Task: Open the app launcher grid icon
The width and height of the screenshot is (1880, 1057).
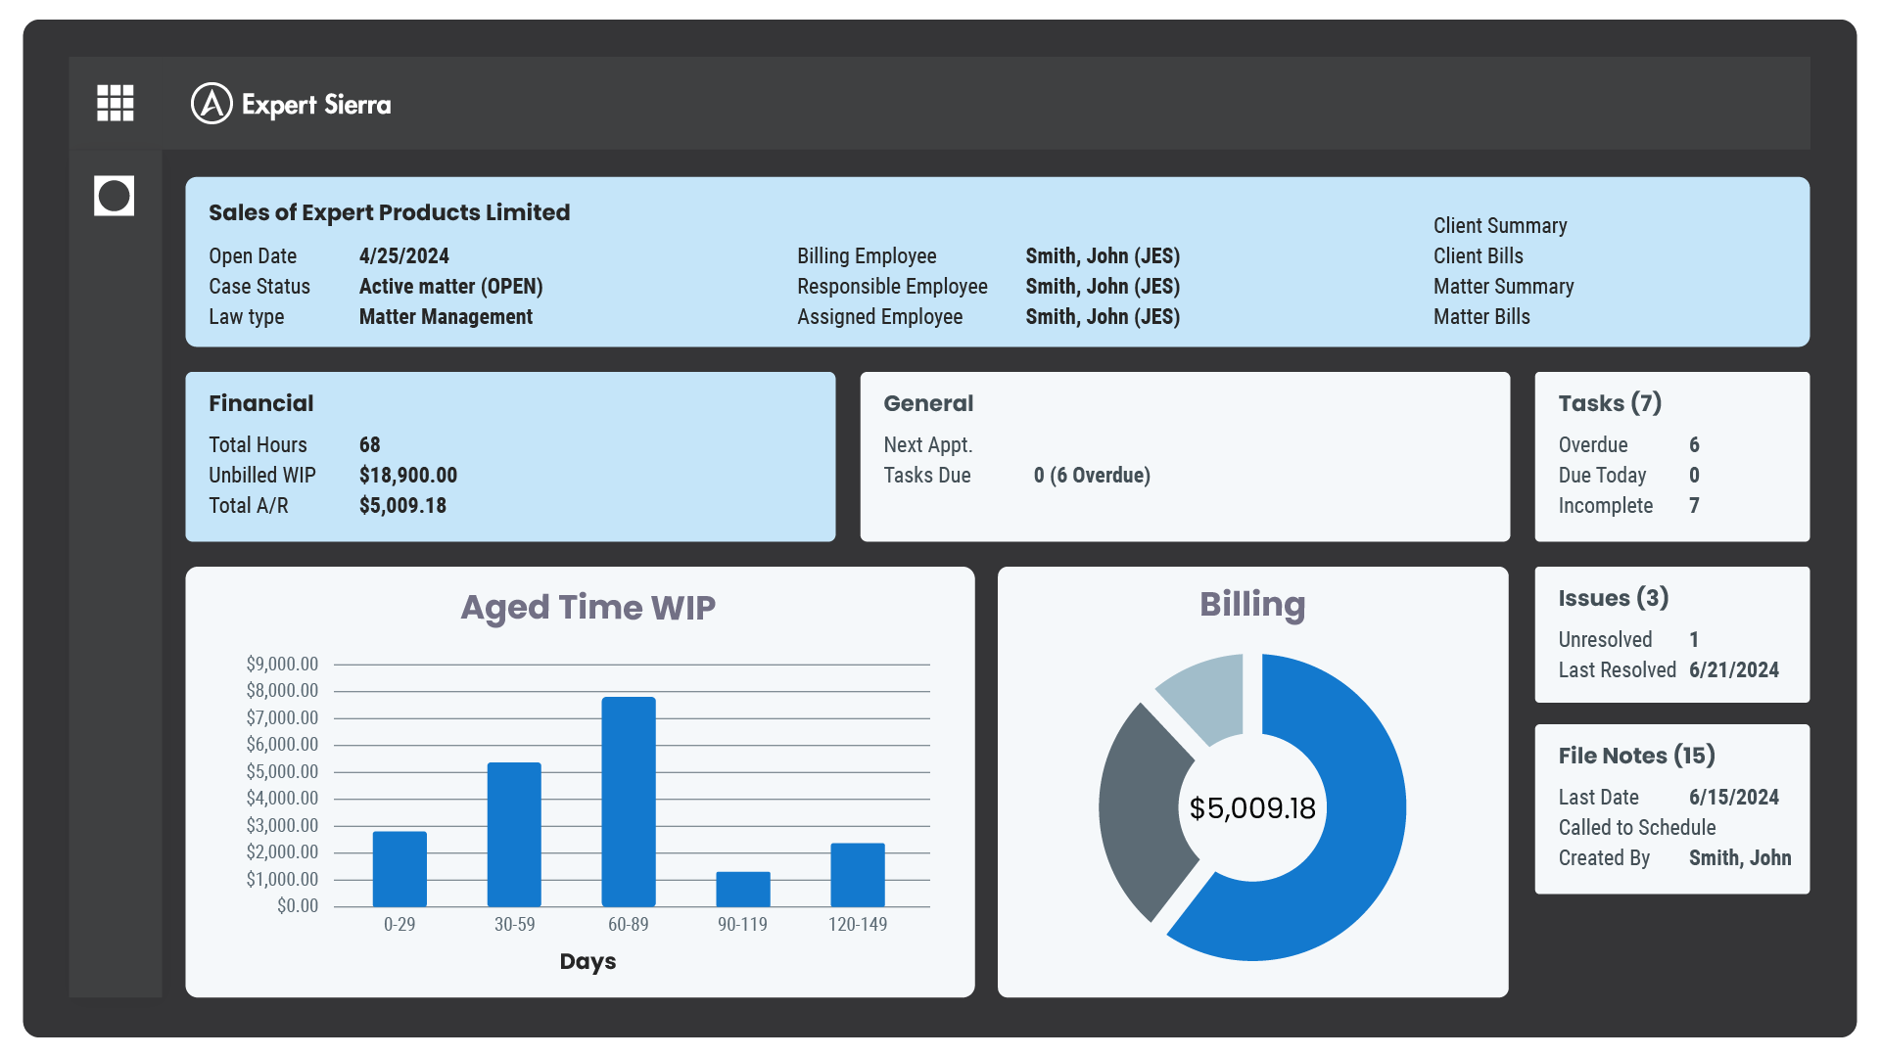Action: coord(115,103)
